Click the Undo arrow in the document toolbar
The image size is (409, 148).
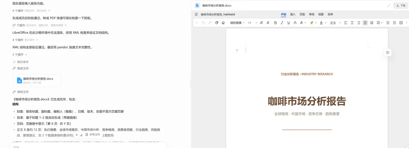(203, 23)
